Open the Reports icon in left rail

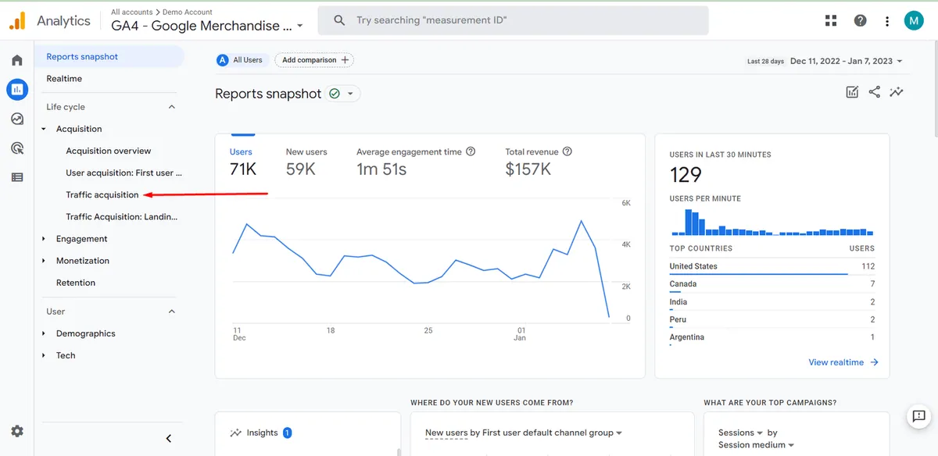(x=17, y=90)
